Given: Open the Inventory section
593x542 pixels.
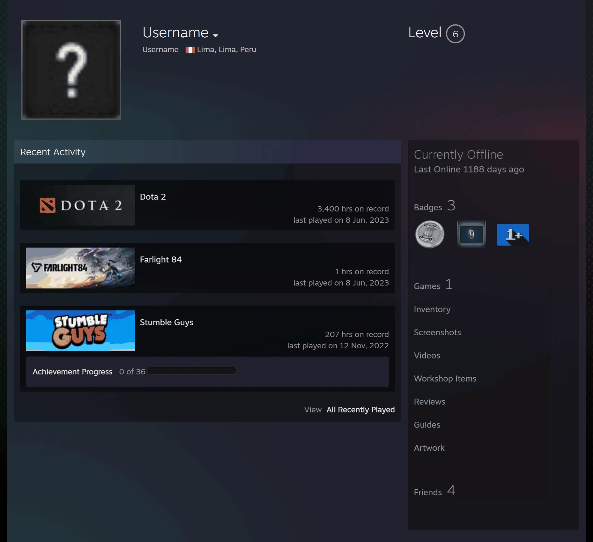Looking at the screenshot, I should [432, 309].
